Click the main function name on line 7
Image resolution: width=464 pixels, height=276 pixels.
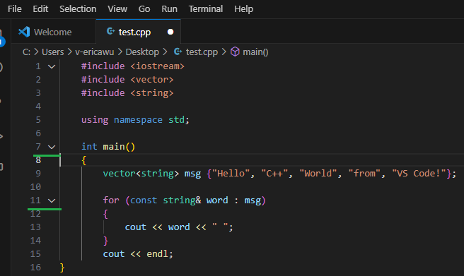114,147
